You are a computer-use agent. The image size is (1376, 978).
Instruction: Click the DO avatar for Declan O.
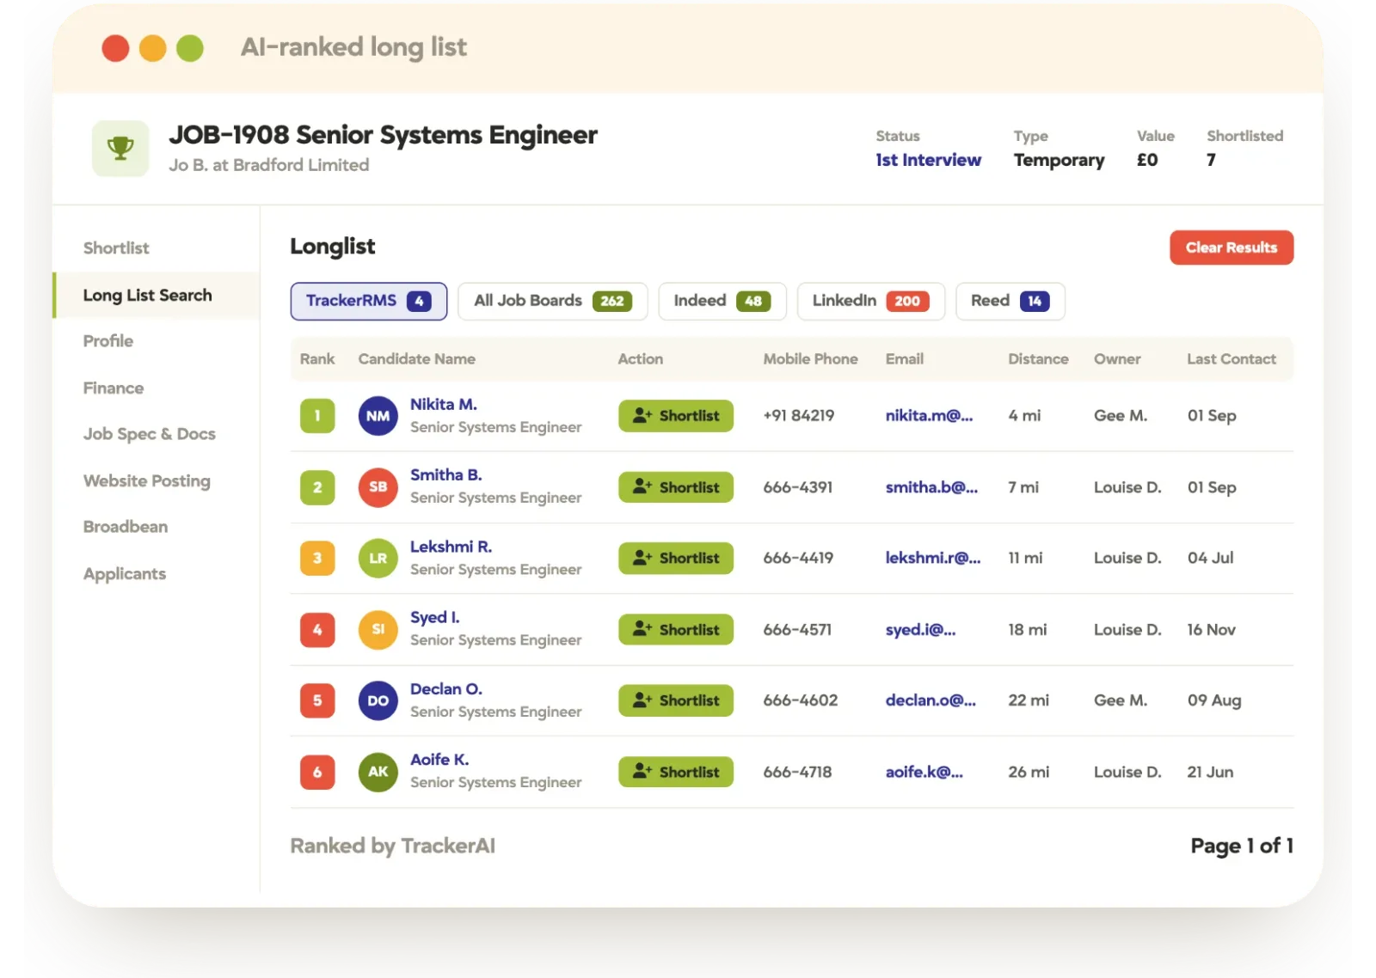[x=378, y=701]
